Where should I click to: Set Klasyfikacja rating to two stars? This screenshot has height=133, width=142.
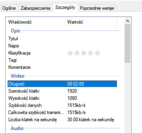click(x=77, y=53)
